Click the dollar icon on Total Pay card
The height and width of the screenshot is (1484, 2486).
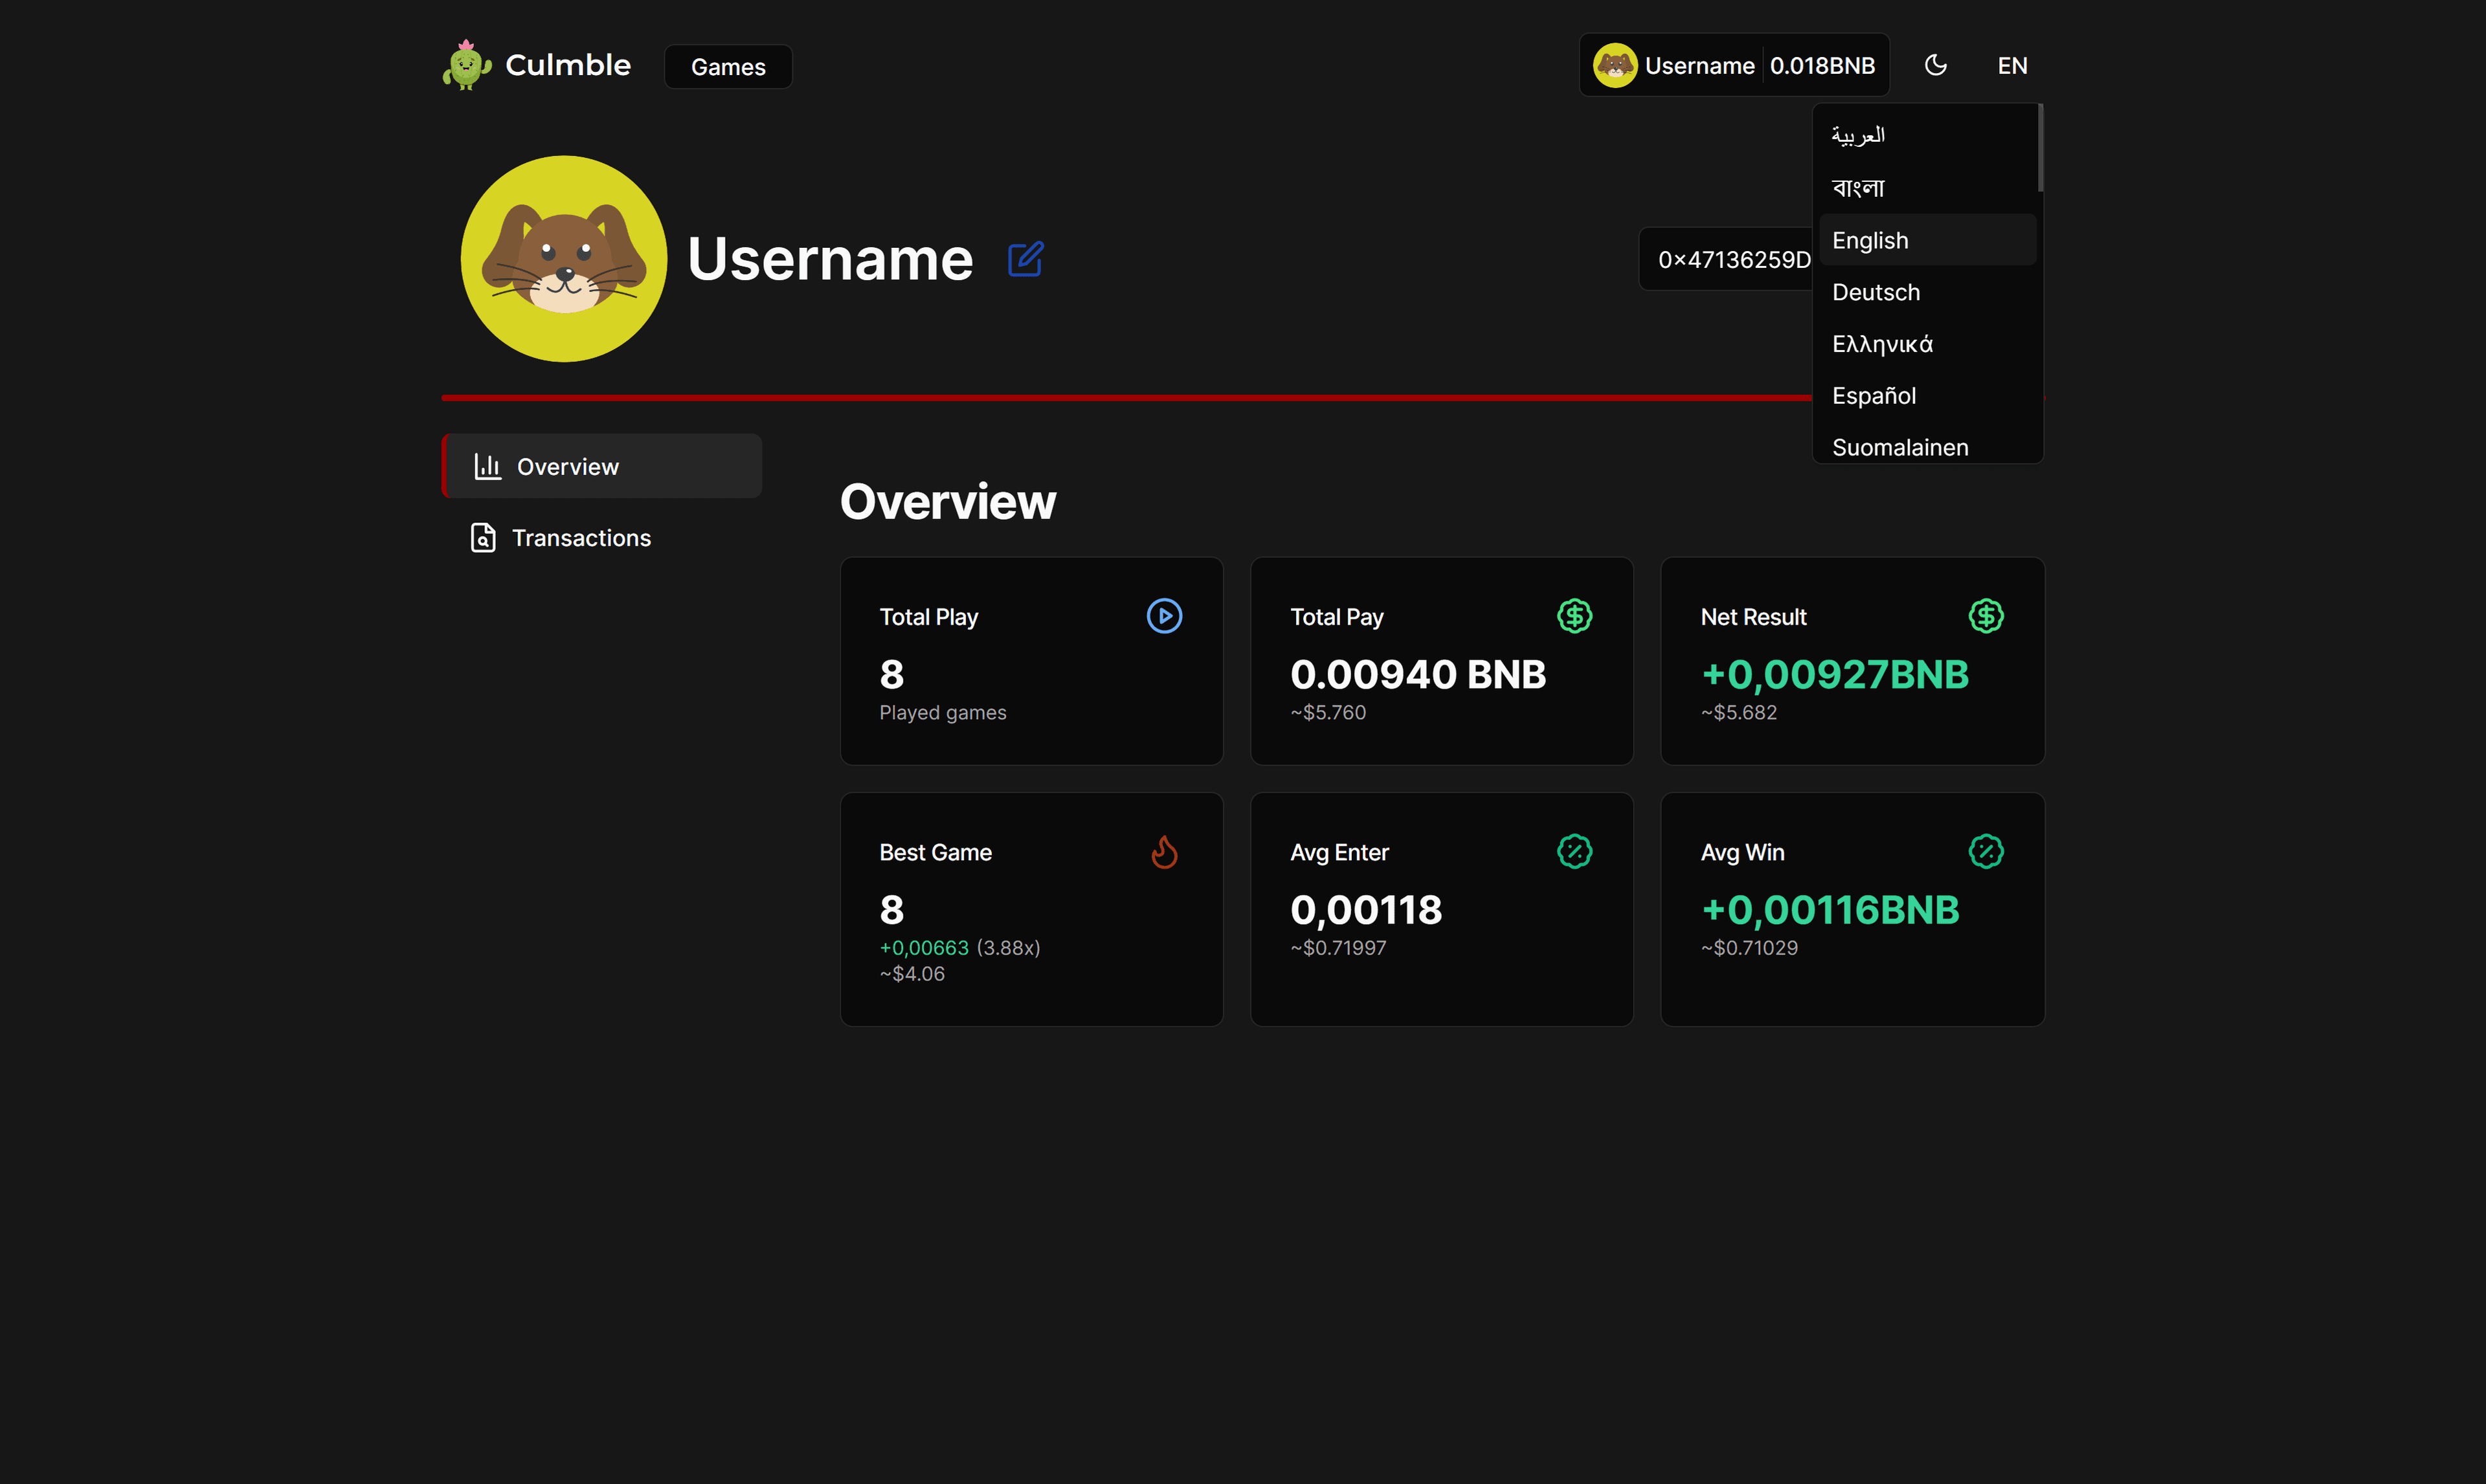(1574, 616)
